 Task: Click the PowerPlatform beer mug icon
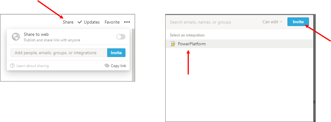173,44
